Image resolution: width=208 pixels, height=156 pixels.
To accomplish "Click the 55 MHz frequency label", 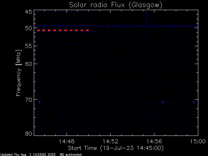I will (x=29, y=46).
